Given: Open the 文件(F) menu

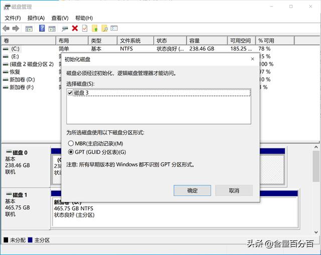Looking at the screenshot, I should [x=13, y=18].
